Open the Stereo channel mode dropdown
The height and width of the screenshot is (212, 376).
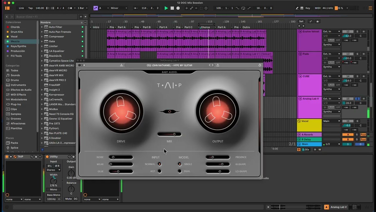(53, 170)
